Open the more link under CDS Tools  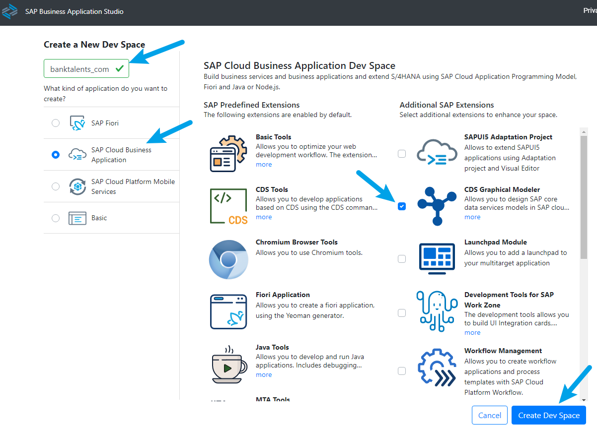264,217
